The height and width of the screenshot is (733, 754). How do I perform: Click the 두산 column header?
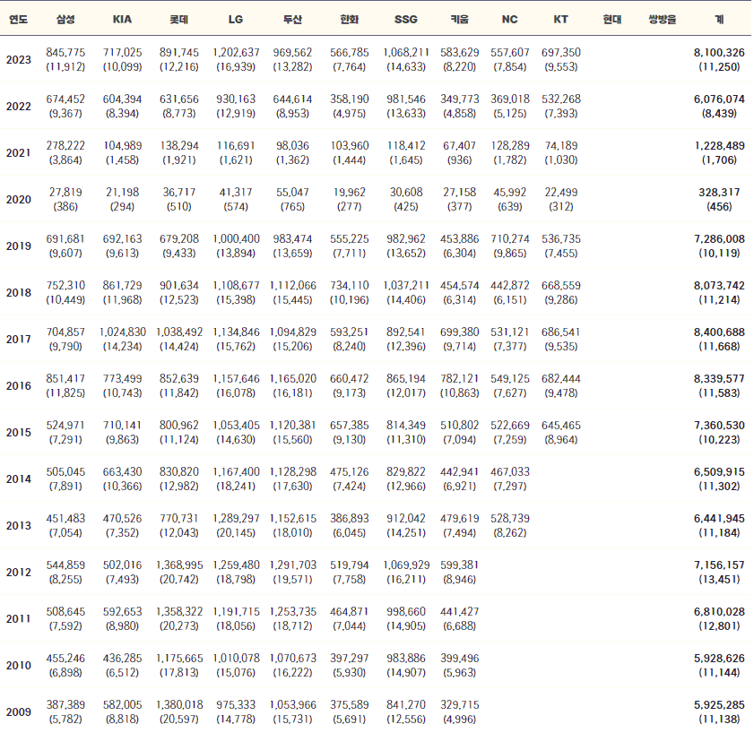point(292,19)
